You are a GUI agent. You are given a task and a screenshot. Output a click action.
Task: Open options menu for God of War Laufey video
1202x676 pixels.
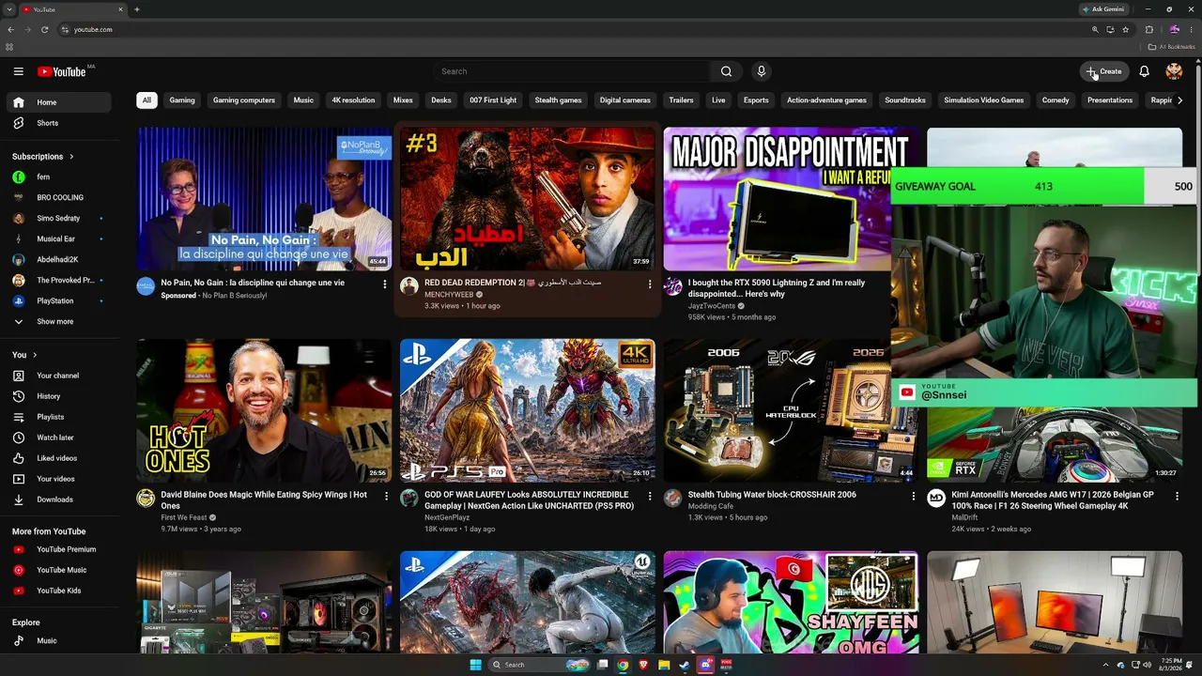tap(649, 496)
